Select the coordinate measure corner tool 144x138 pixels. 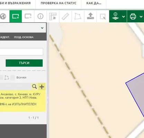click(53, 17)
